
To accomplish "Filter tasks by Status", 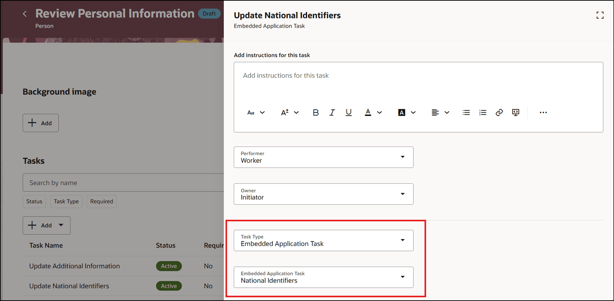I will pyautogui.click(x=34, y=201).
